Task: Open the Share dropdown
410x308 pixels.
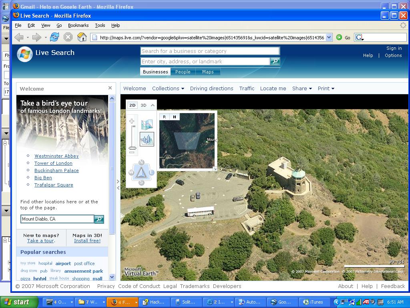Action: pyautogui.click(x=302, y=89)
